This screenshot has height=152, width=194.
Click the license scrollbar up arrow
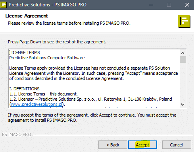(182, 53)
